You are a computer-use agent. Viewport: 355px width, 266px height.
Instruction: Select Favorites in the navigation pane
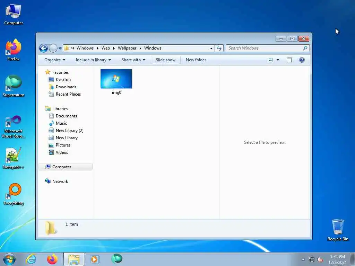tap(60, 72)
